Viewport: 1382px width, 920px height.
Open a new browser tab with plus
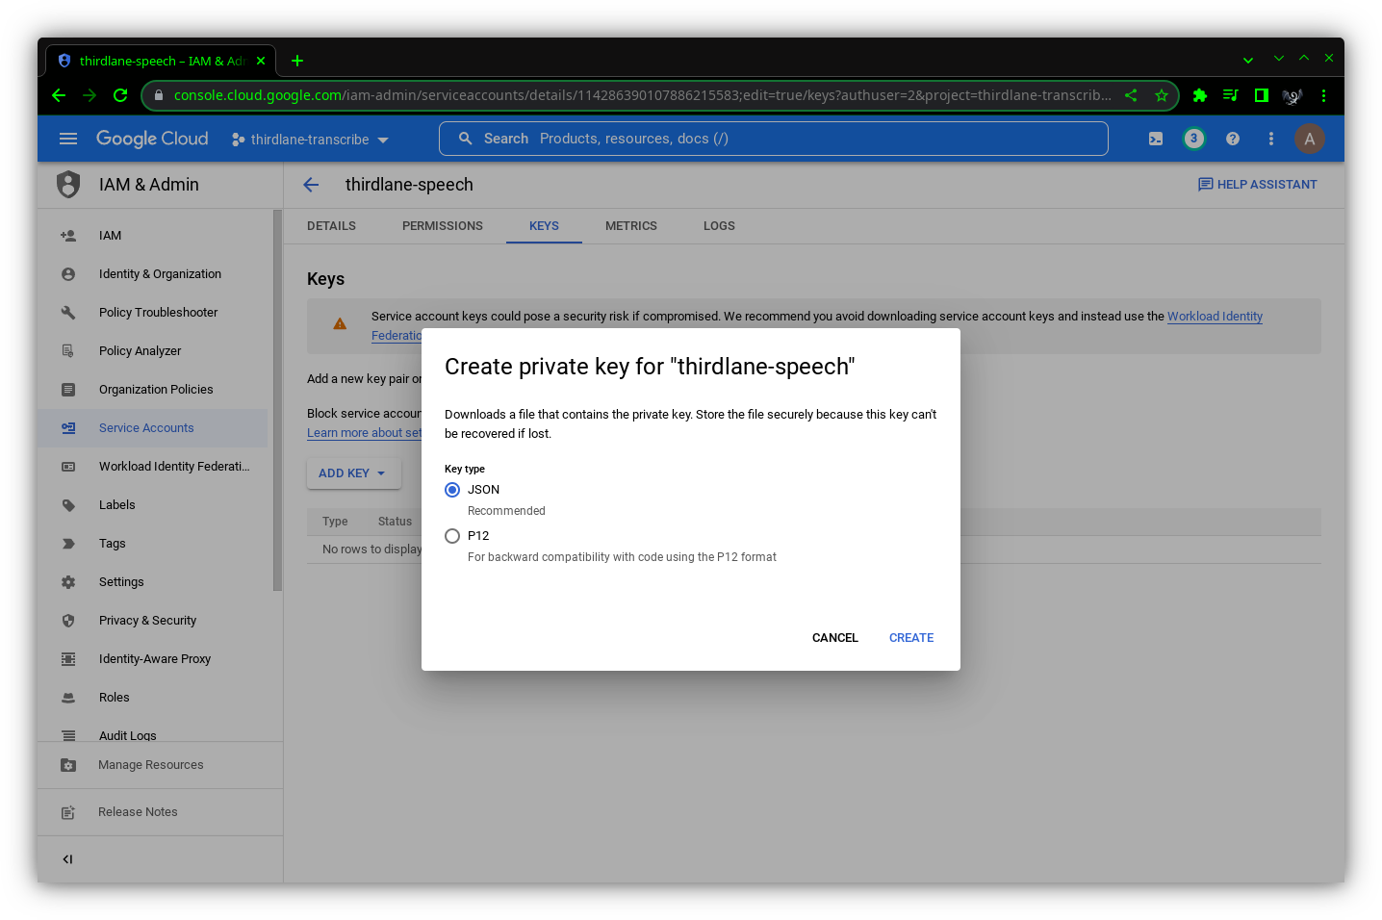point(297,61)
